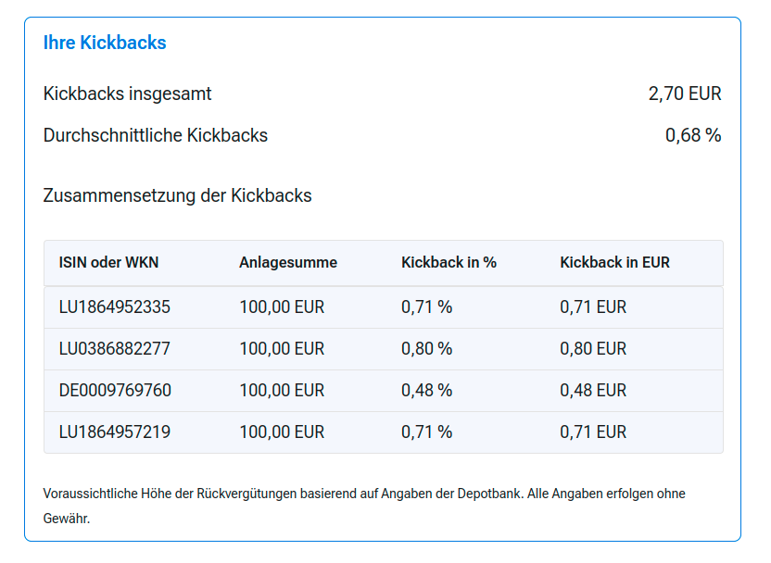The height and width of the screenshot is (563, 771).
Task: Click the "Ihre Kickbacks" heading
Action: pos(105,43)
